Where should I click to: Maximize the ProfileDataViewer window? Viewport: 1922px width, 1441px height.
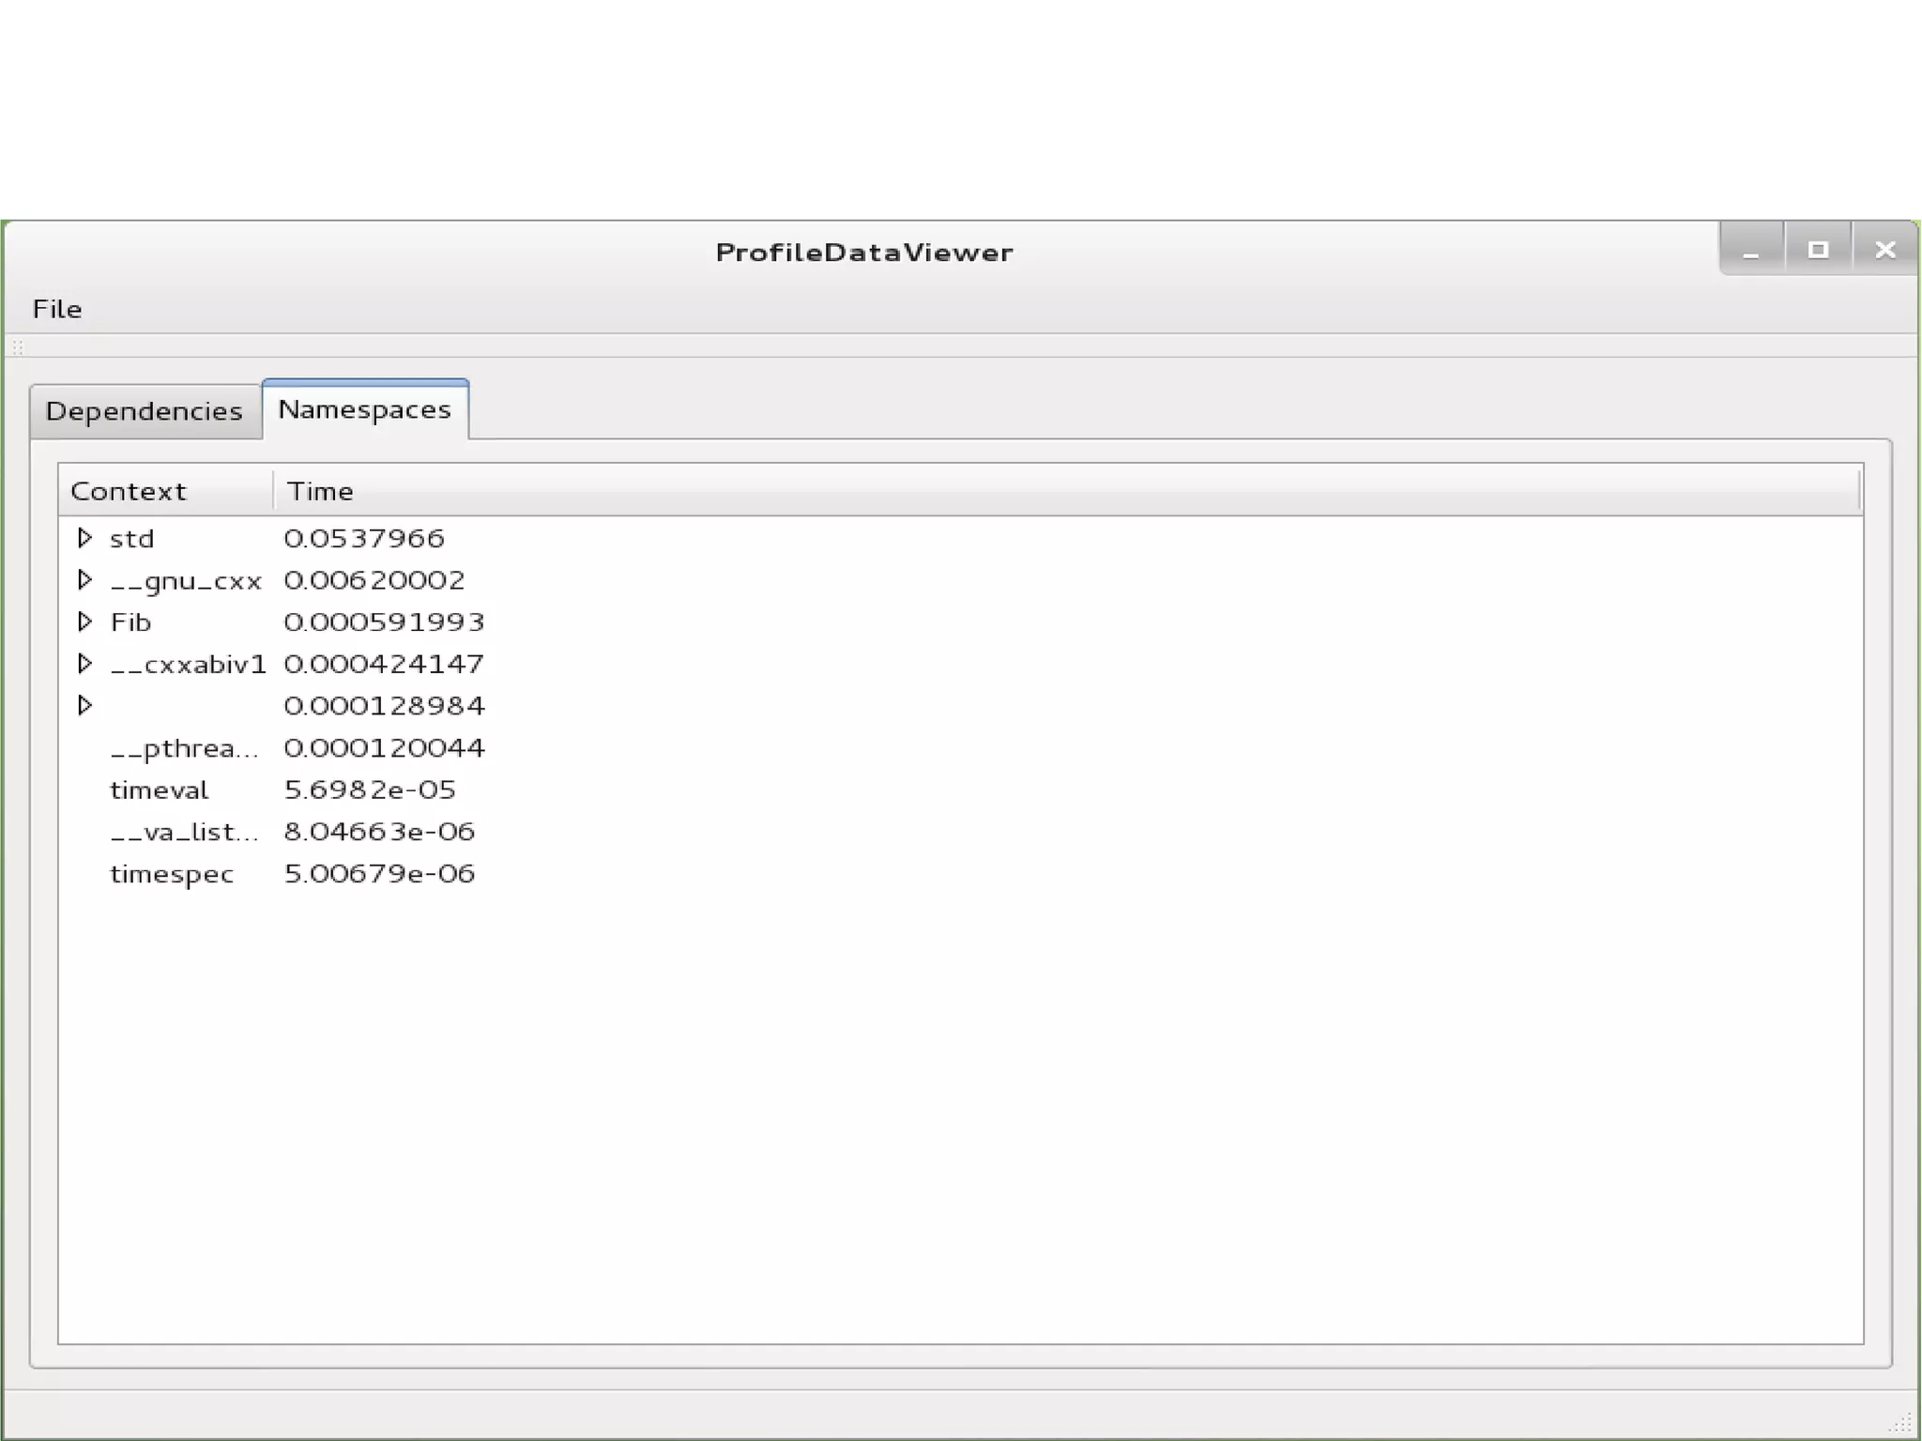click(x=1818, y=250)
